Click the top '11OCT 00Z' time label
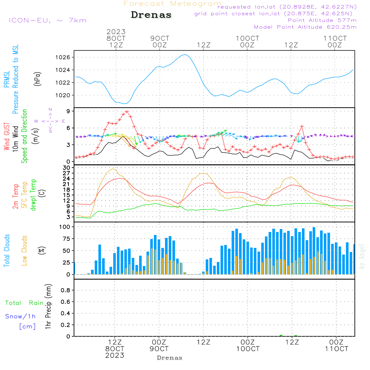This screenshot has width=370, height=370. (x=335, y=42)
